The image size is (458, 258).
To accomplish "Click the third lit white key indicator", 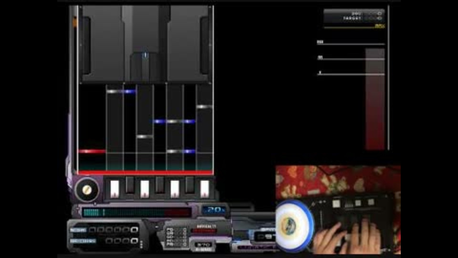I will tap(175, 189).
